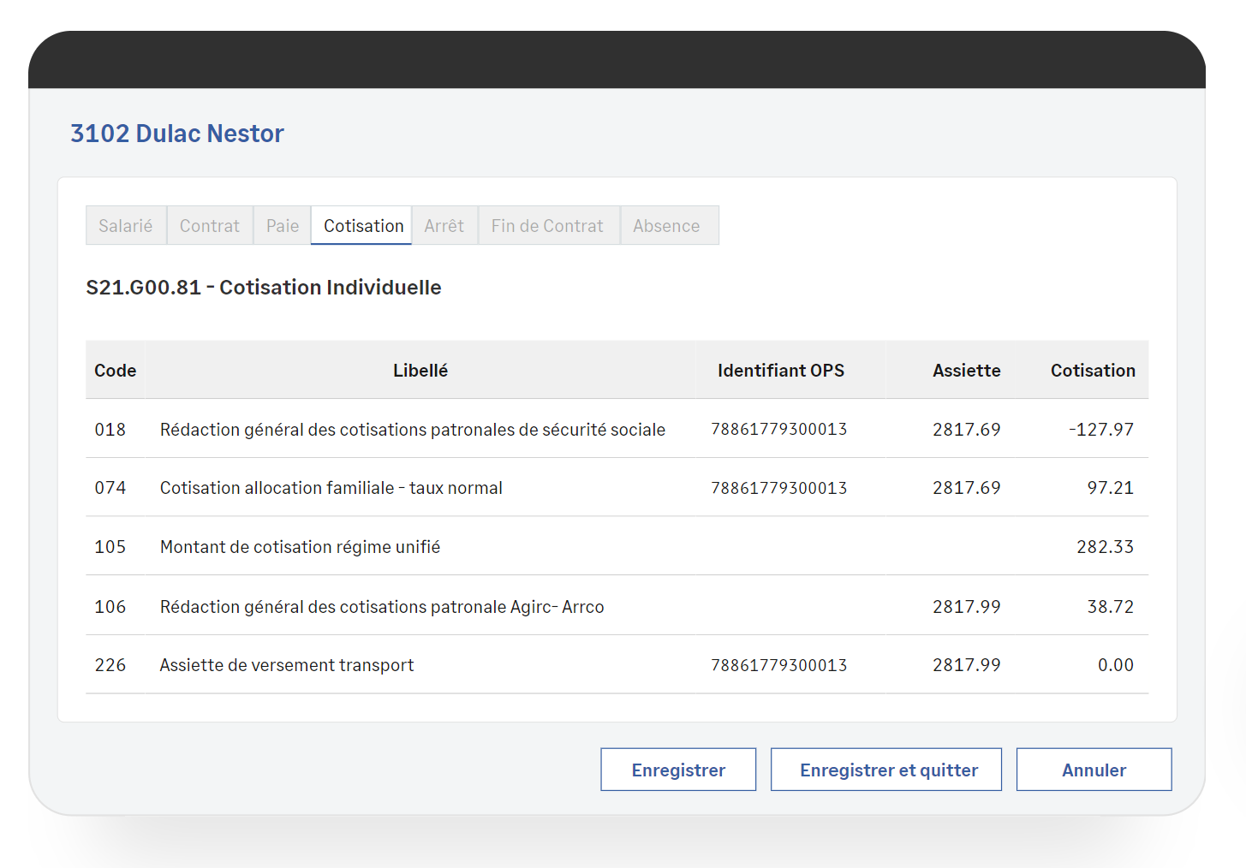
Task: Select code 074 cell
Action: click(x=110, y=488)
